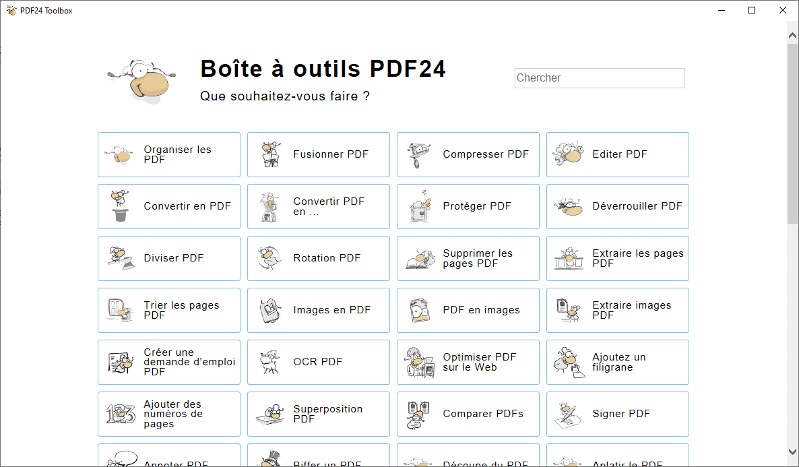This screenshot has height=467, width=799.
Task: Click the 'Que souhaitez-vous faire ?' subtitle
Action: point(285,96)
